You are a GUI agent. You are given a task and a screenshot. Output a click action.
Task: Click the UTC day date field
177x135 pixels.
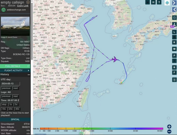click(10, 84)
